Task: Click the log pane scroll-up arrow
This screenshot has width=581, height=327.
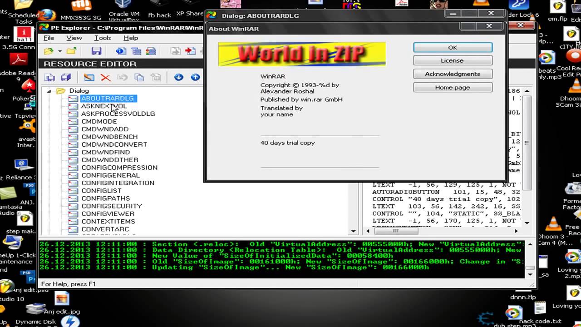Action: tap(529, 244)
